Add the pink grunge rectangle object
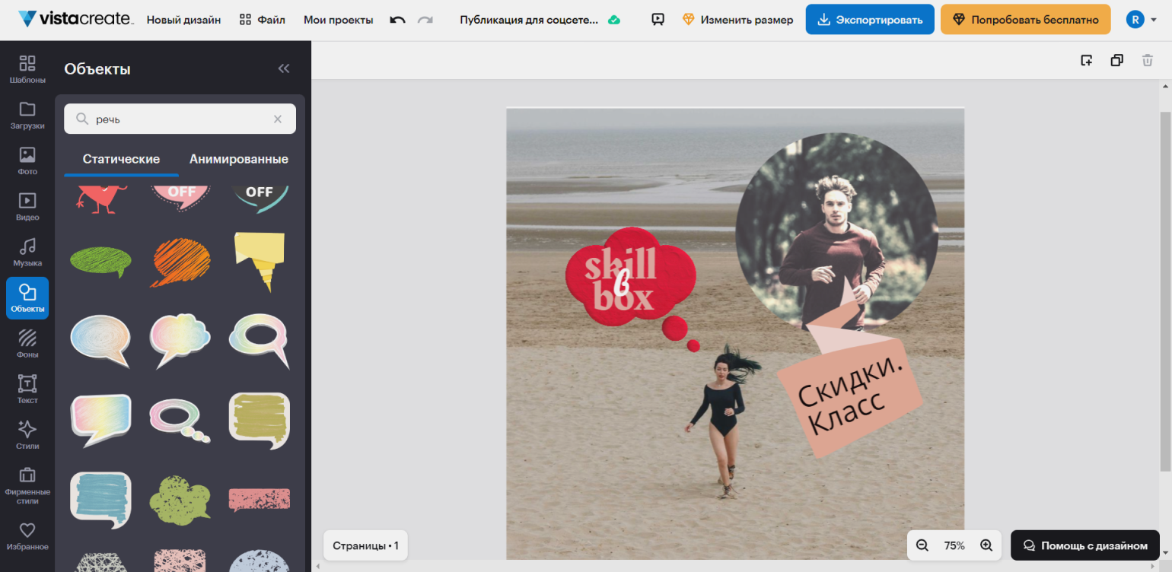This screenshot has width=1172, height=572. (x=260, y=499)
